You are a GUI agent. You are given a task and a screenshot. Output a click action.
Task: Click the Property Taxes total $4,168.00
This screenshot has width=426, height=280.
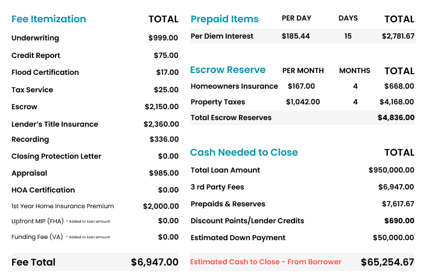[396, 102]
